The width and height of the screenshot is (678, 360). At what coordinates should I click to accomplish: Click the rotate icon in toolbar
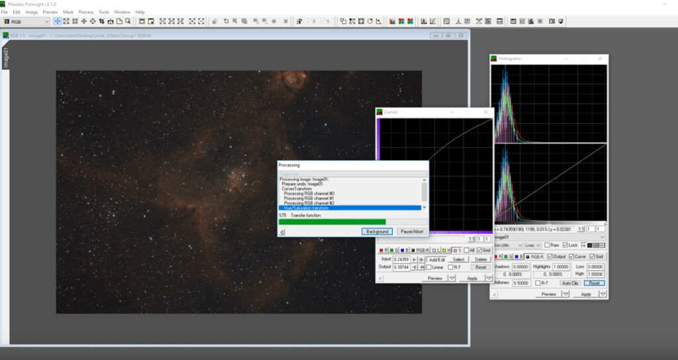click(x=370, y=21)
